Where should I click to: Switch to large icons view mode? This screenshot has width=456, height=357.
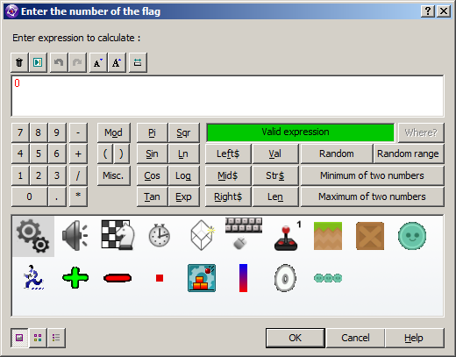pos(19,338)
